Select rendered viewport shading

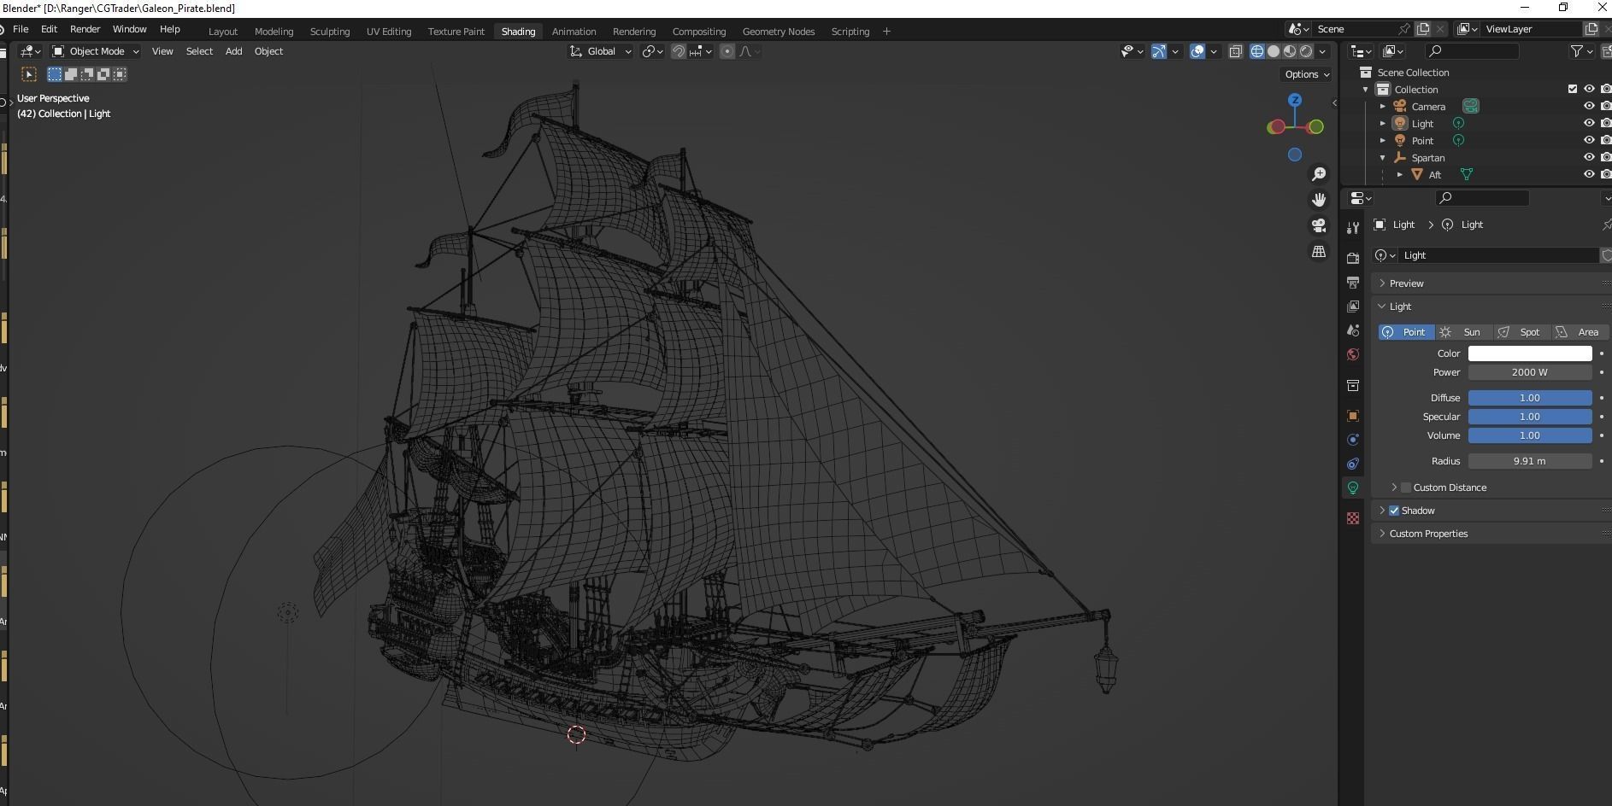pos(1306,51)
